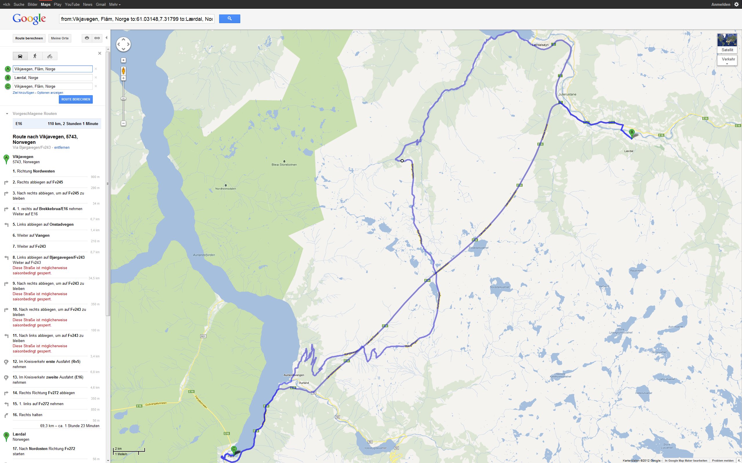Click the link (chain) icon
The width and height of the screenshot is (742, 463).
97,38
